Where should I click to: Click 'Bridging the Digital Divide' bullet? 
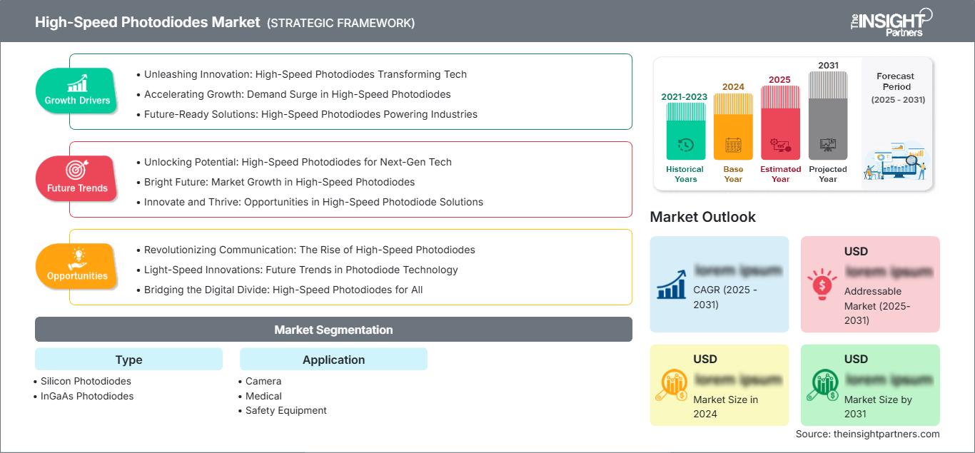tap(283, 290)
